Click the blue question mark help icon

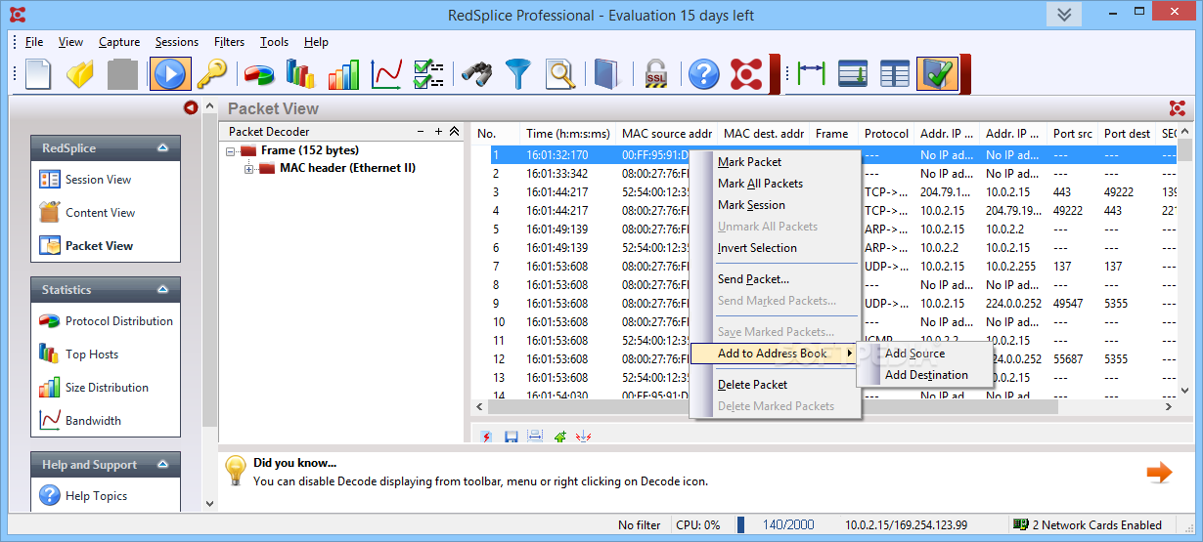pyautogui.click(x=703, y=74)
